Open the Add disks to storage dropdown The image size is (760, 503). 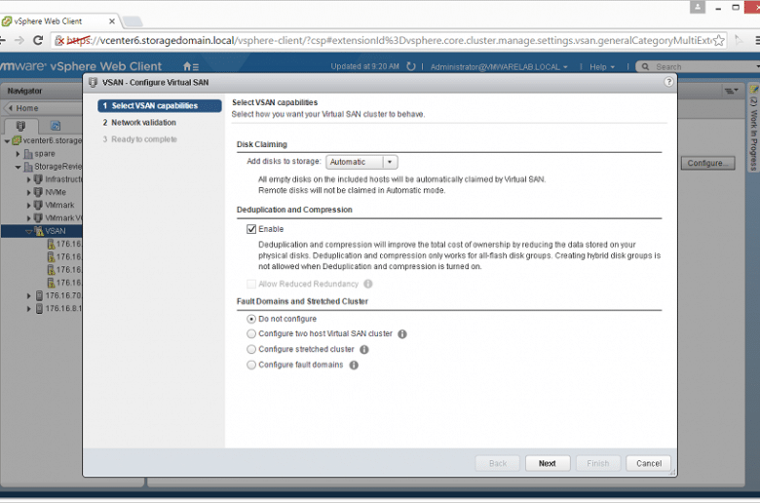(x=362, y=162)
